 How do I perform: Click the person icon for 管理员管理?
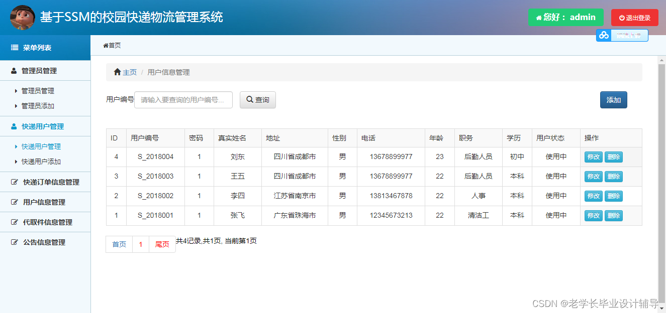point(14,71)
